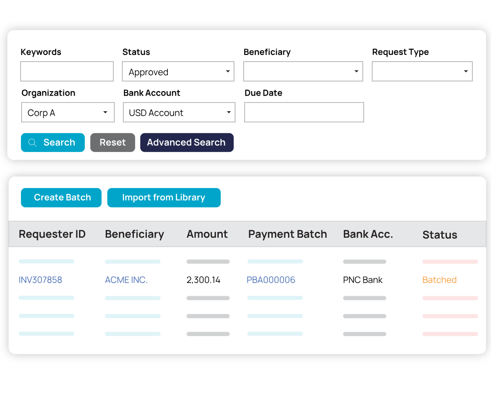This screenshot has height=420, width=491.
Task: Click the Reset button
Action: 112,142
